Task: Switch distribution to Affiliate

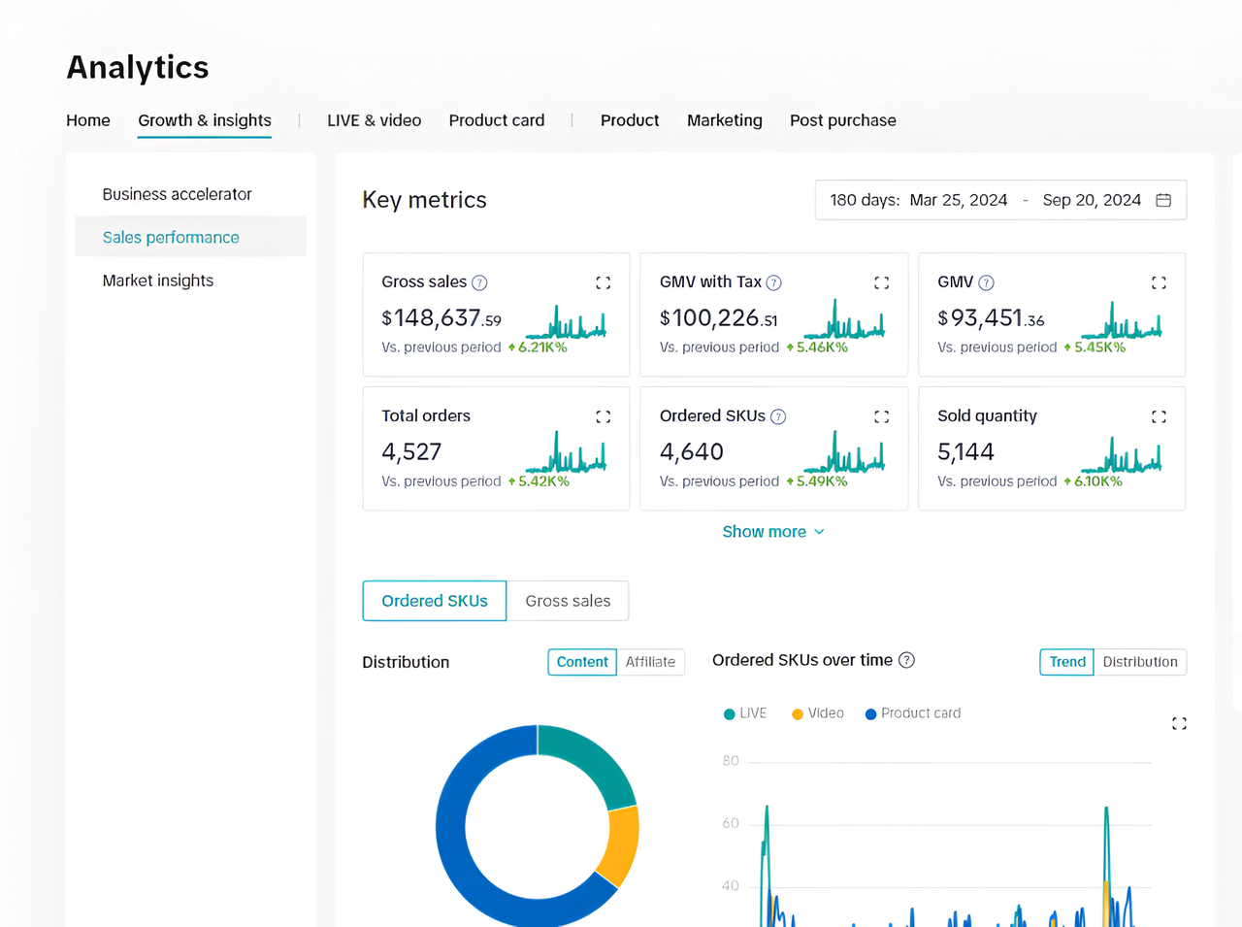Action: (x=650, y=662)
